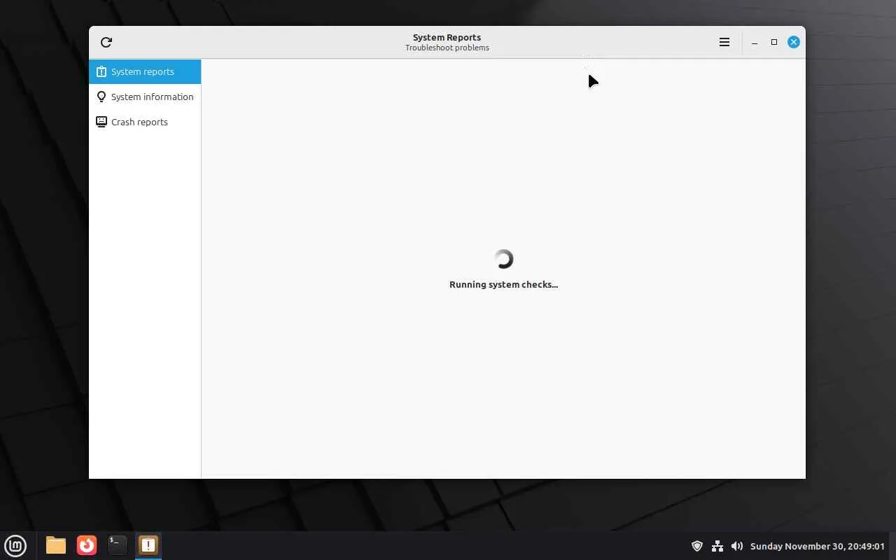Select System reports in the sidebar

coord(145,71)
